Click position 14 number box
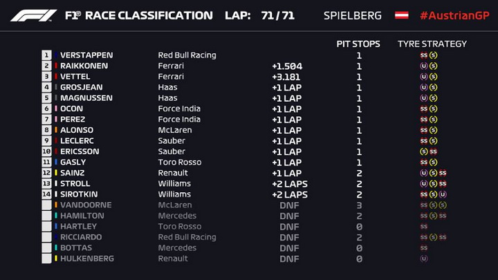Viewport: 498px width, 280px height. click(x=46, y=194)
